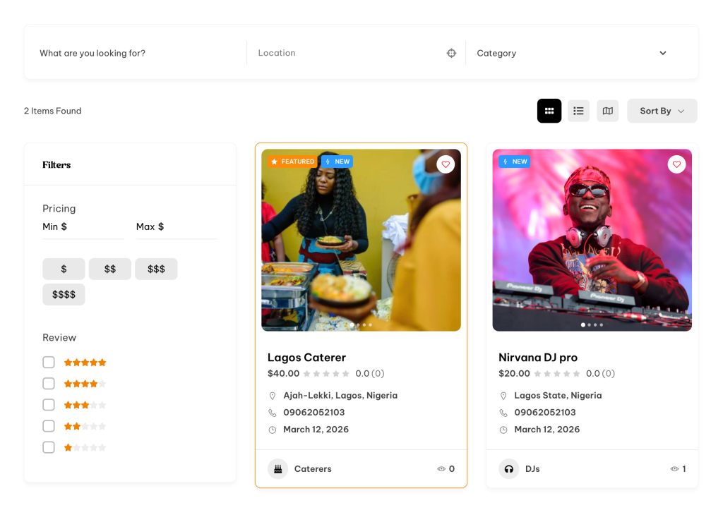Viewport: 723px width, 522px height.
Task: Open the Sort By dropdown
Action: tap(662, 111)
